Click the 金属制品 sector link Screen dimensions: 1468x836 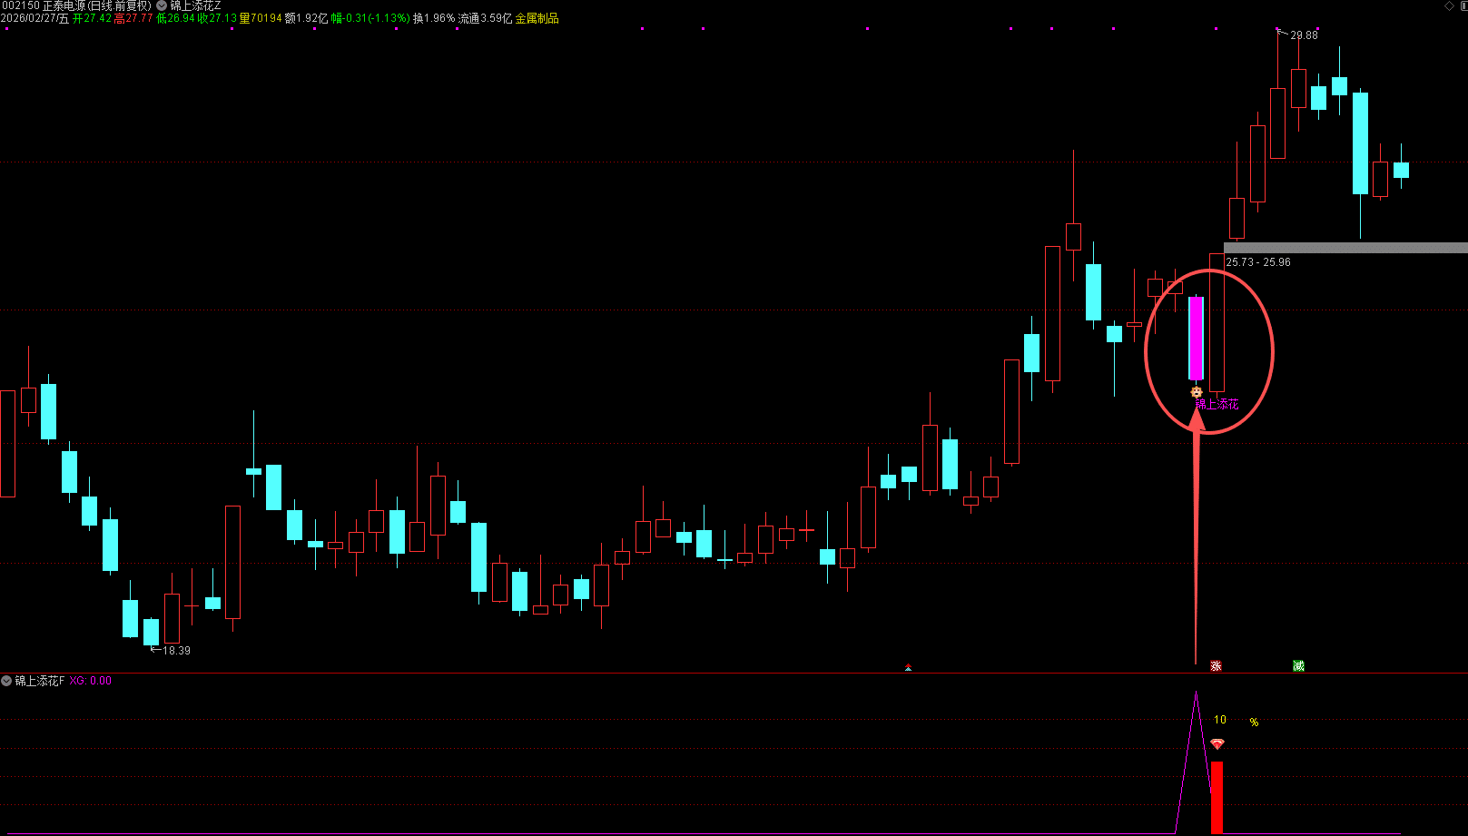click(537, 18)
